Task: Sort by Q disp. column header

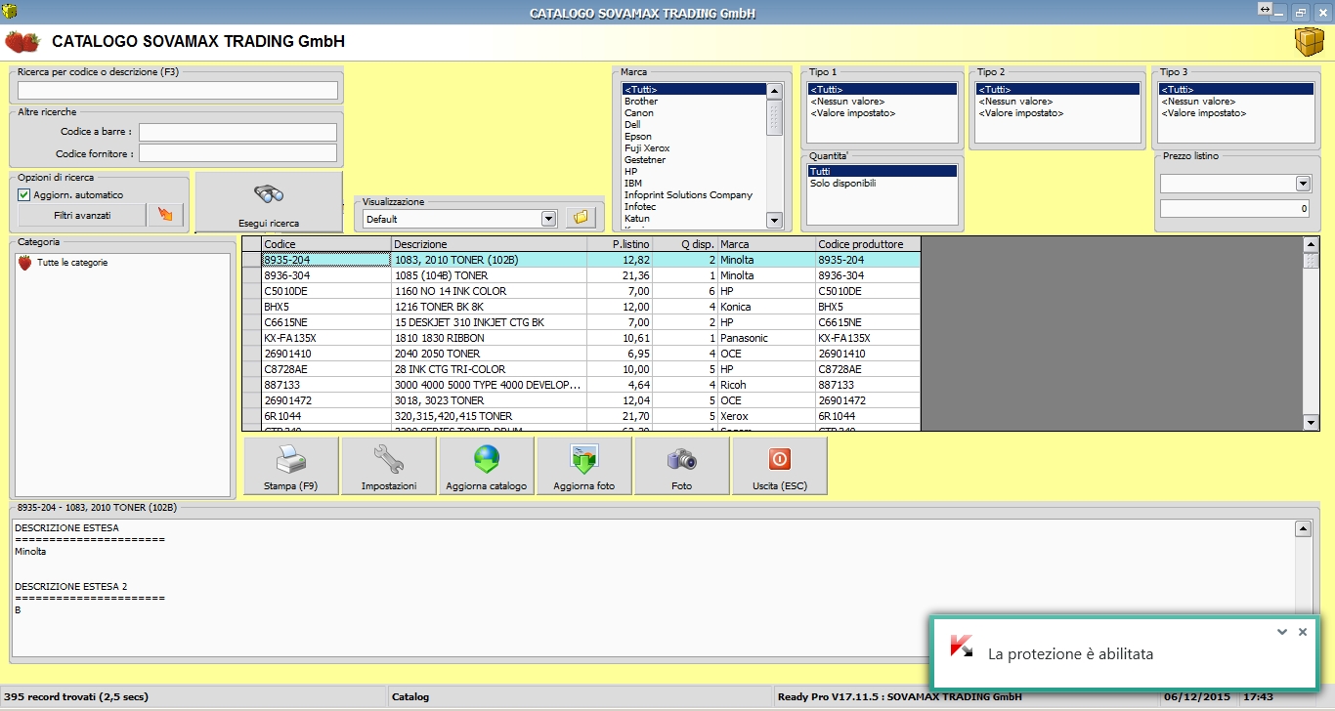Action: 685,244
